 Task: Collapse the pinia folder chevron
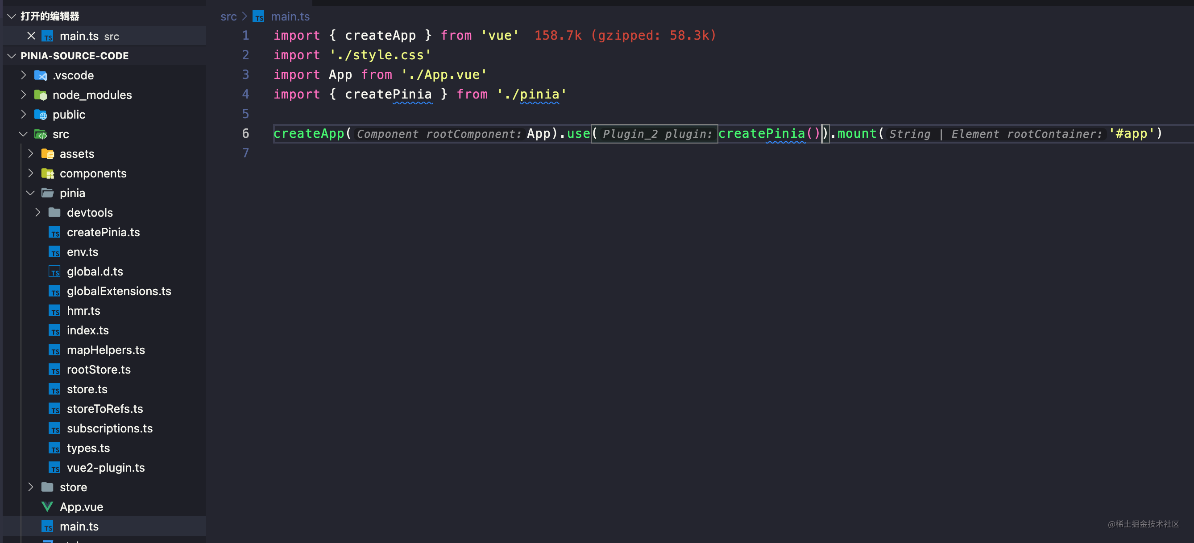click(31, 193)
